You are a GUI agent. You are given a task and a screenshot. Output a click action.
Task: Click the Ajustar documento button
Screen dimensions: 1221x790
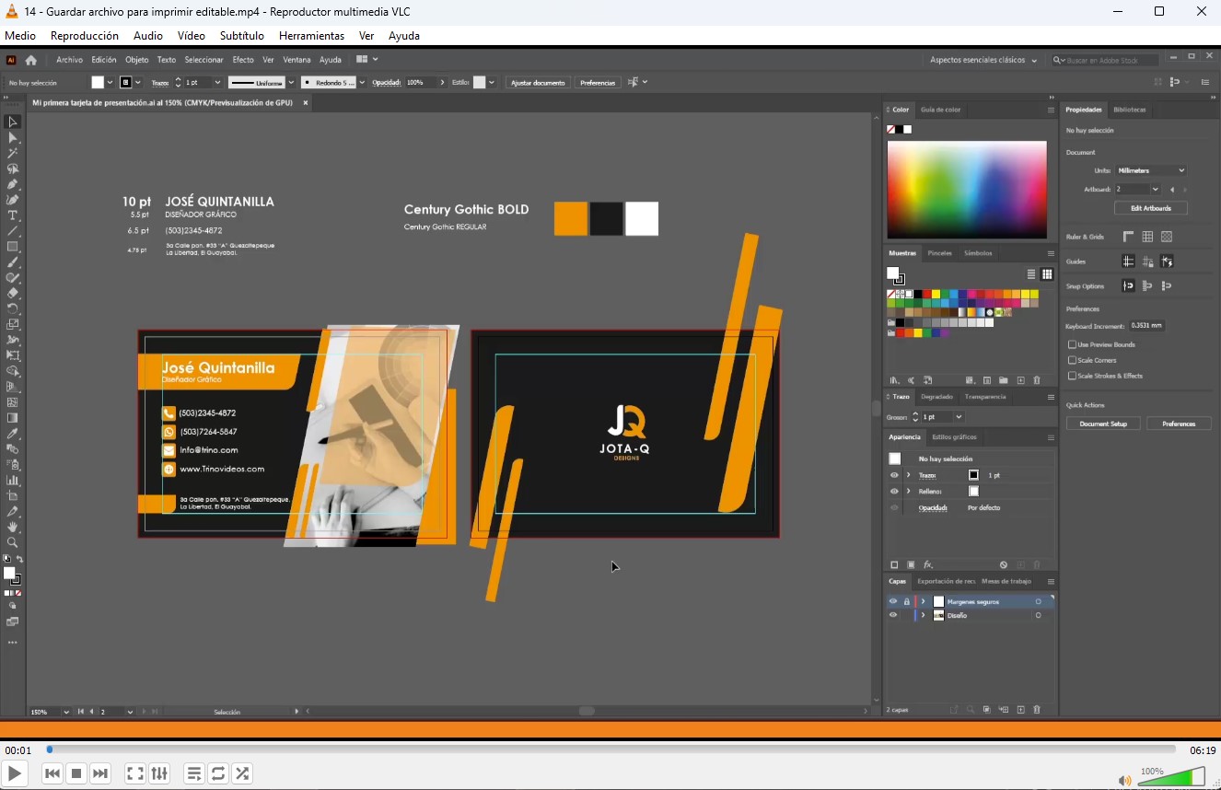tap(538, 83)
